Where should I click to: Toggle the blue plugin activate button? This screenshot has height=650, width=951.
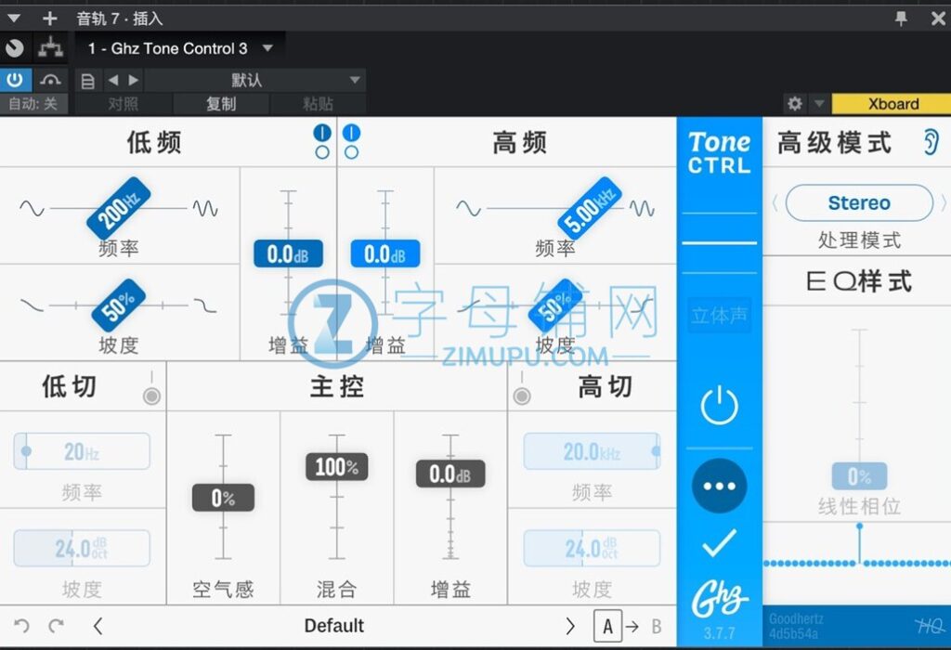click(x=15, y=81)
